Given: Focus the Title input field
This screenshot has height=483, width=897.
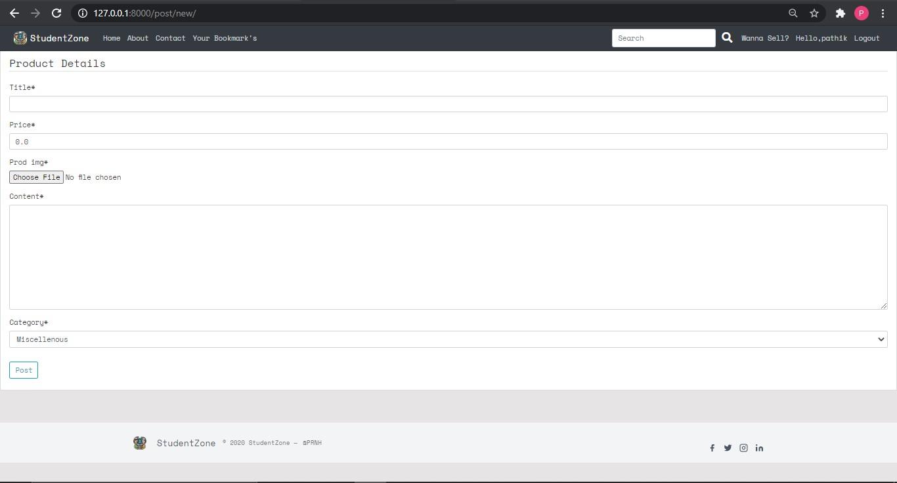Looking at the screenshot, I should tap(448, 104).
